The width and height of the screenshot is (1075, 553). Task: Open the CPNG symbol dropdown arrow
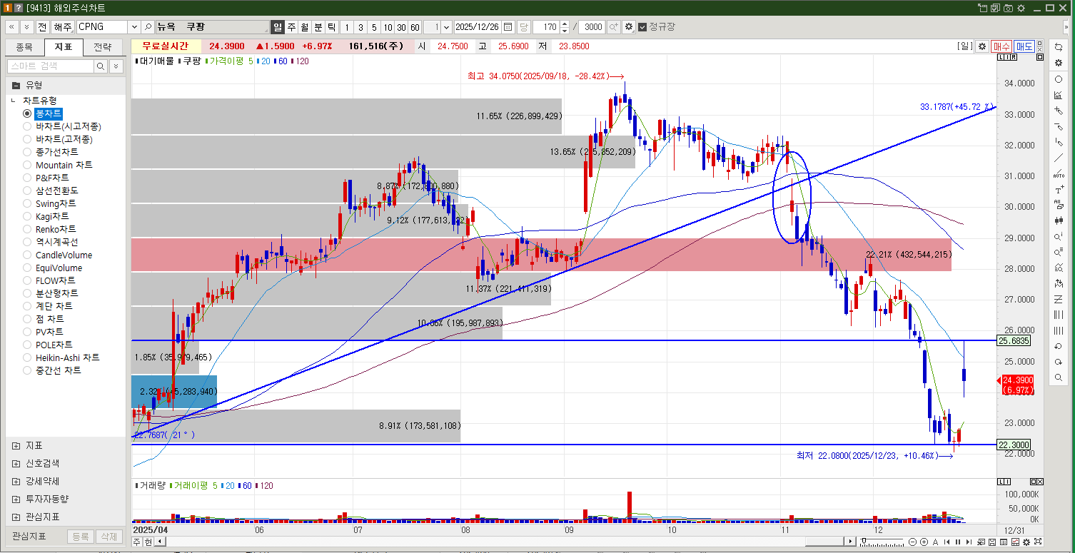(x=133, y=26)
